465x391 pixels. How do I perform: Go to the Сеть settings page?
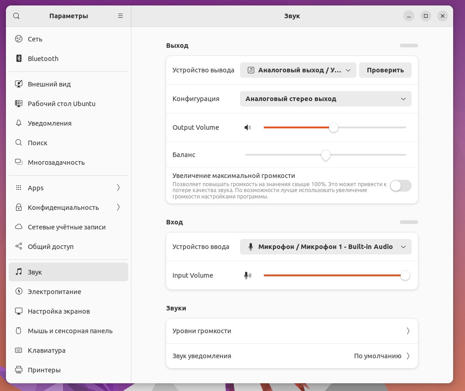(x=68, y=39)
